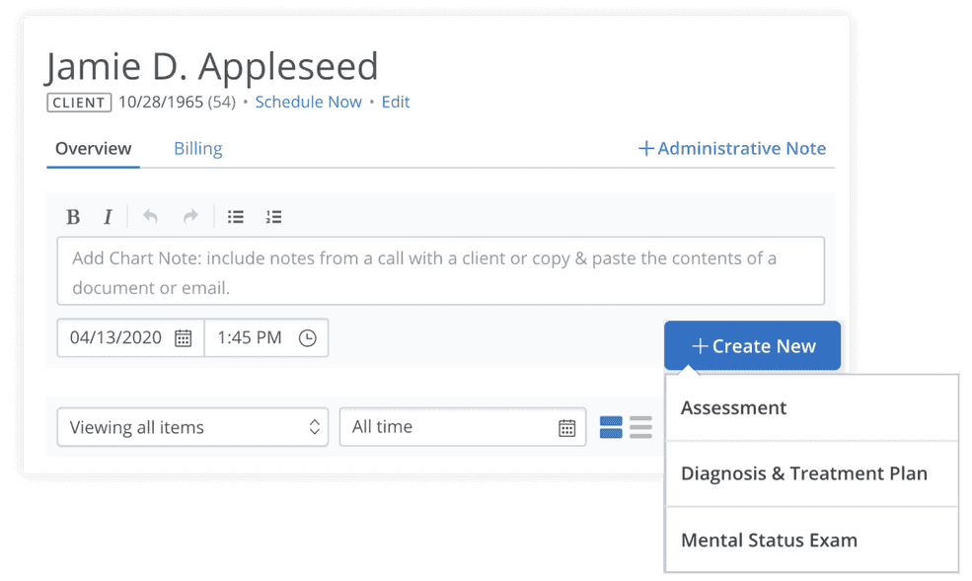Insert bulleted list in note
This screenshot has width=972, height=581.
coord(236,217)
